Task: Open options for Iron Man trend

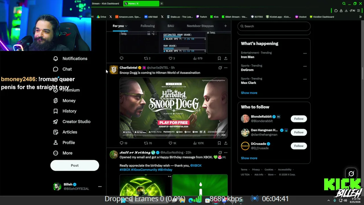Action: click(305, 54)
